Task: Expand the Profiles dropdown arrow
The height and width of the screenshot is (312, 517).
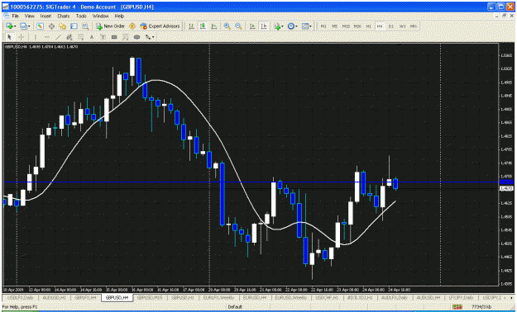Action: (x=29, y=26)
